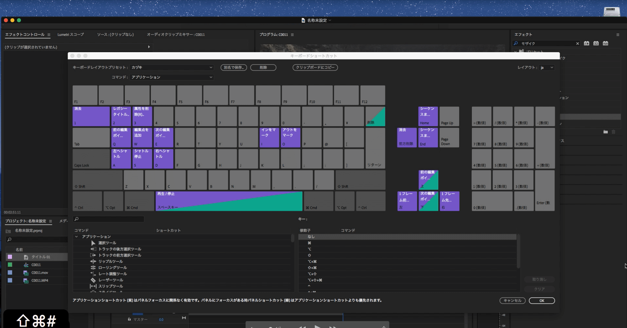Open the エフェクト panel hamburger menu icon
Screen dimensions: 627x328
[618, 35]
